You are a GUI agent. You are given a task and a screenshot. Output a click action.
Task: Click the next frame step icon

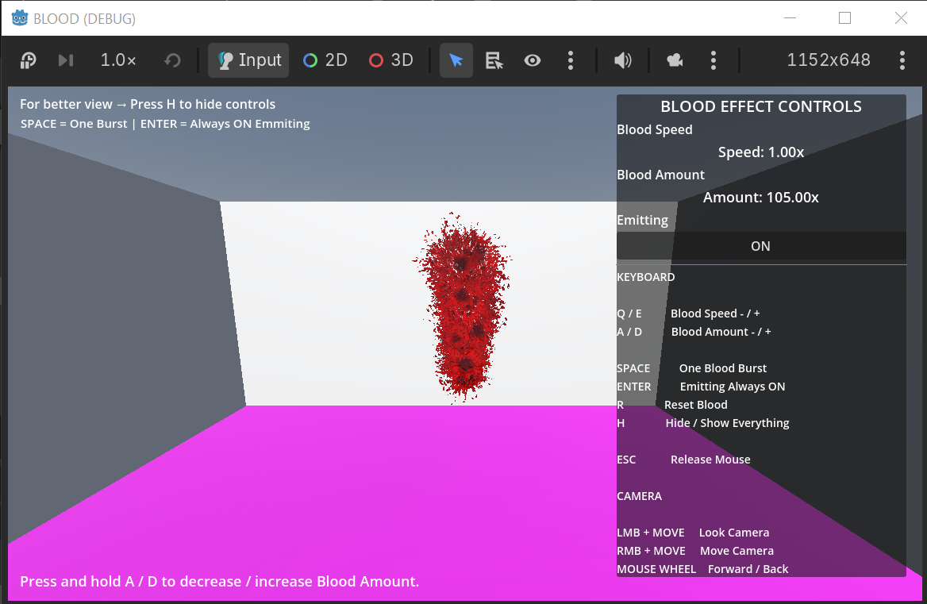[x=66, y=60]
